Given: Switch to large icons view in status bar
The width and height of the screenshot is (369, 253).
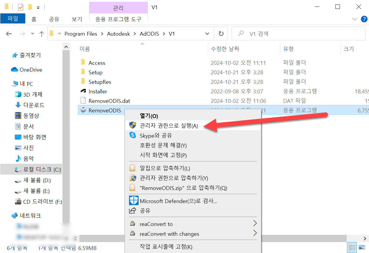Looking at the screenshot, I should click(x=362, y=247).
